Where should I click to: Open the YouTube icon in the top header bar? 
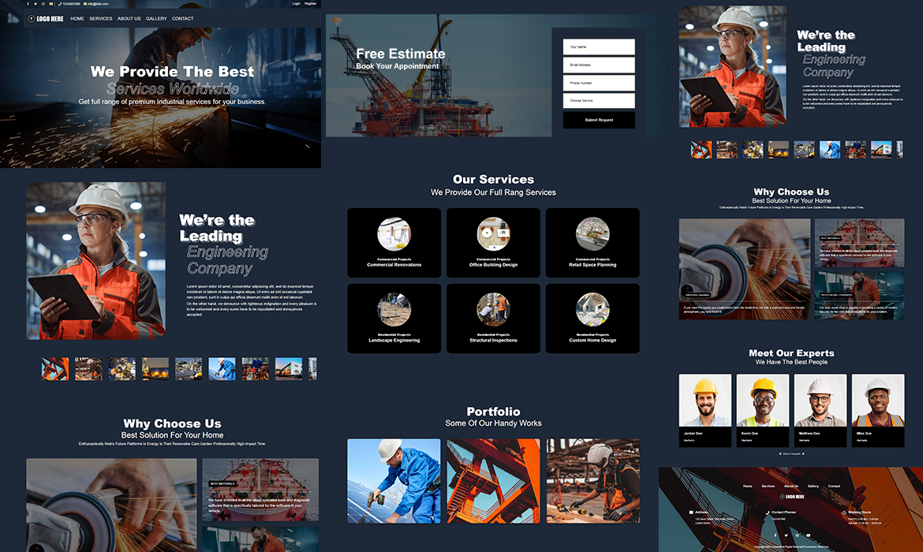point(51,4)
